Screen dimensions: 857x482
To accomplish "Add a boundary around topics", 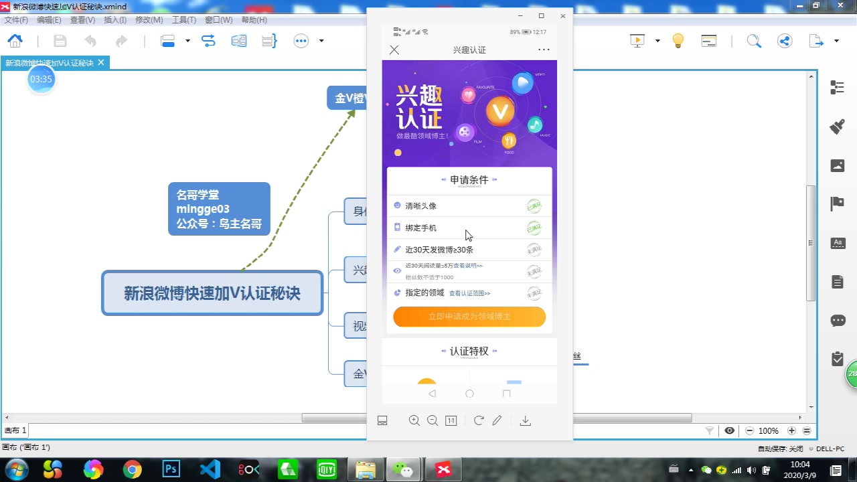I will (239, 41).
